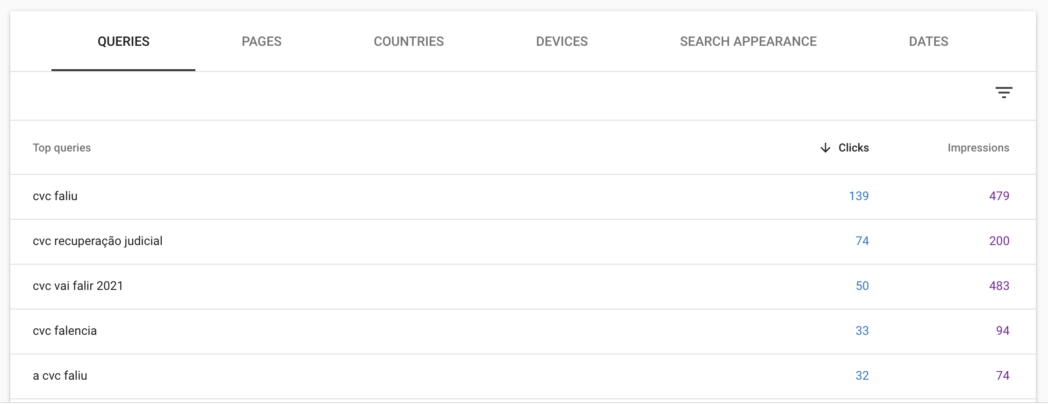The width and height of the screenshot is (1048, 404).
Task: Click the 483 impressions value
Action: pos(999,286)
